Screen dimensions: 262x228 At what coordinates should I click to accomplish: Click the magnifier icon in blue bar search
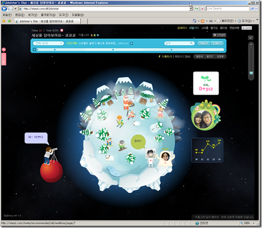[x=192, y=43]
